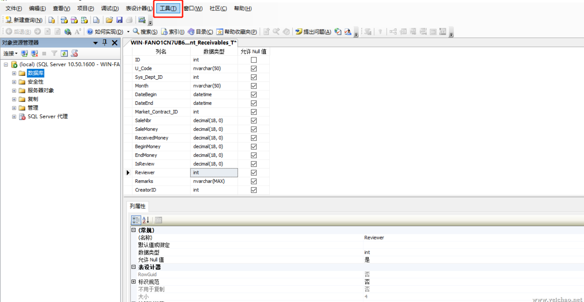584x302 pixels.
Task: Save the table with the floppy icon
Action: (x=119, y=20)
